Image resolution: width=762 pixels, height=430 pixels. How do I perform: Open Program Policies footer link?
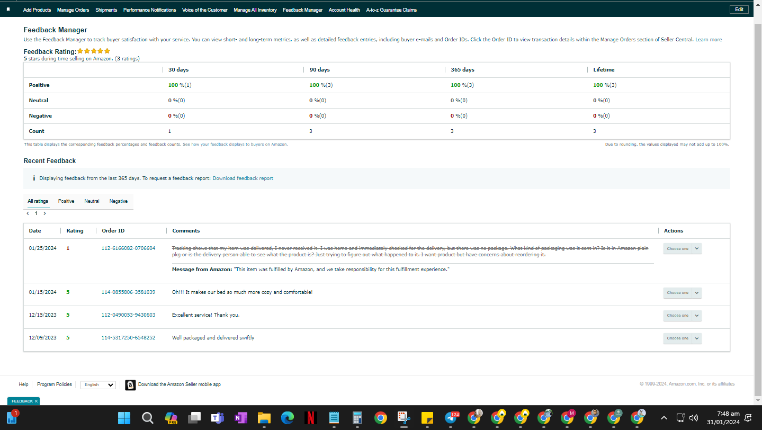(55, 384)
